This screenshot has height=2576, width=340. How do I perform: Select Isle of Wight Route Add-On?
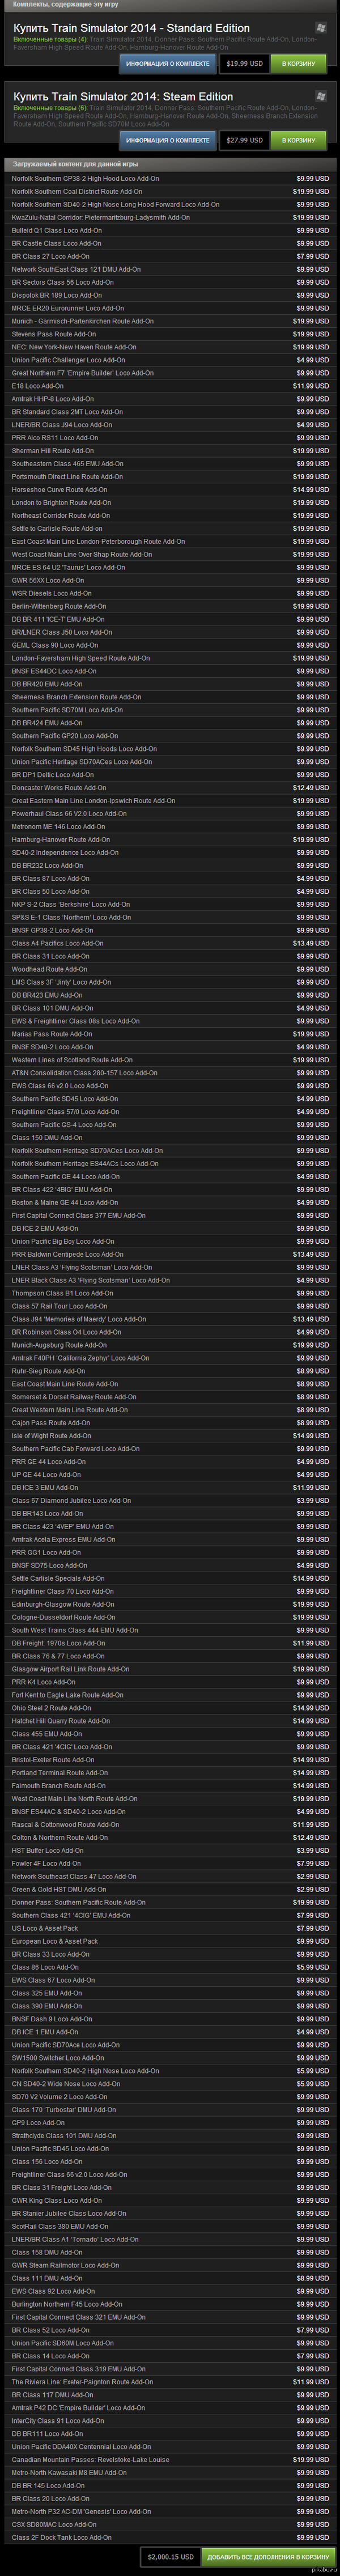[51, 1436]
